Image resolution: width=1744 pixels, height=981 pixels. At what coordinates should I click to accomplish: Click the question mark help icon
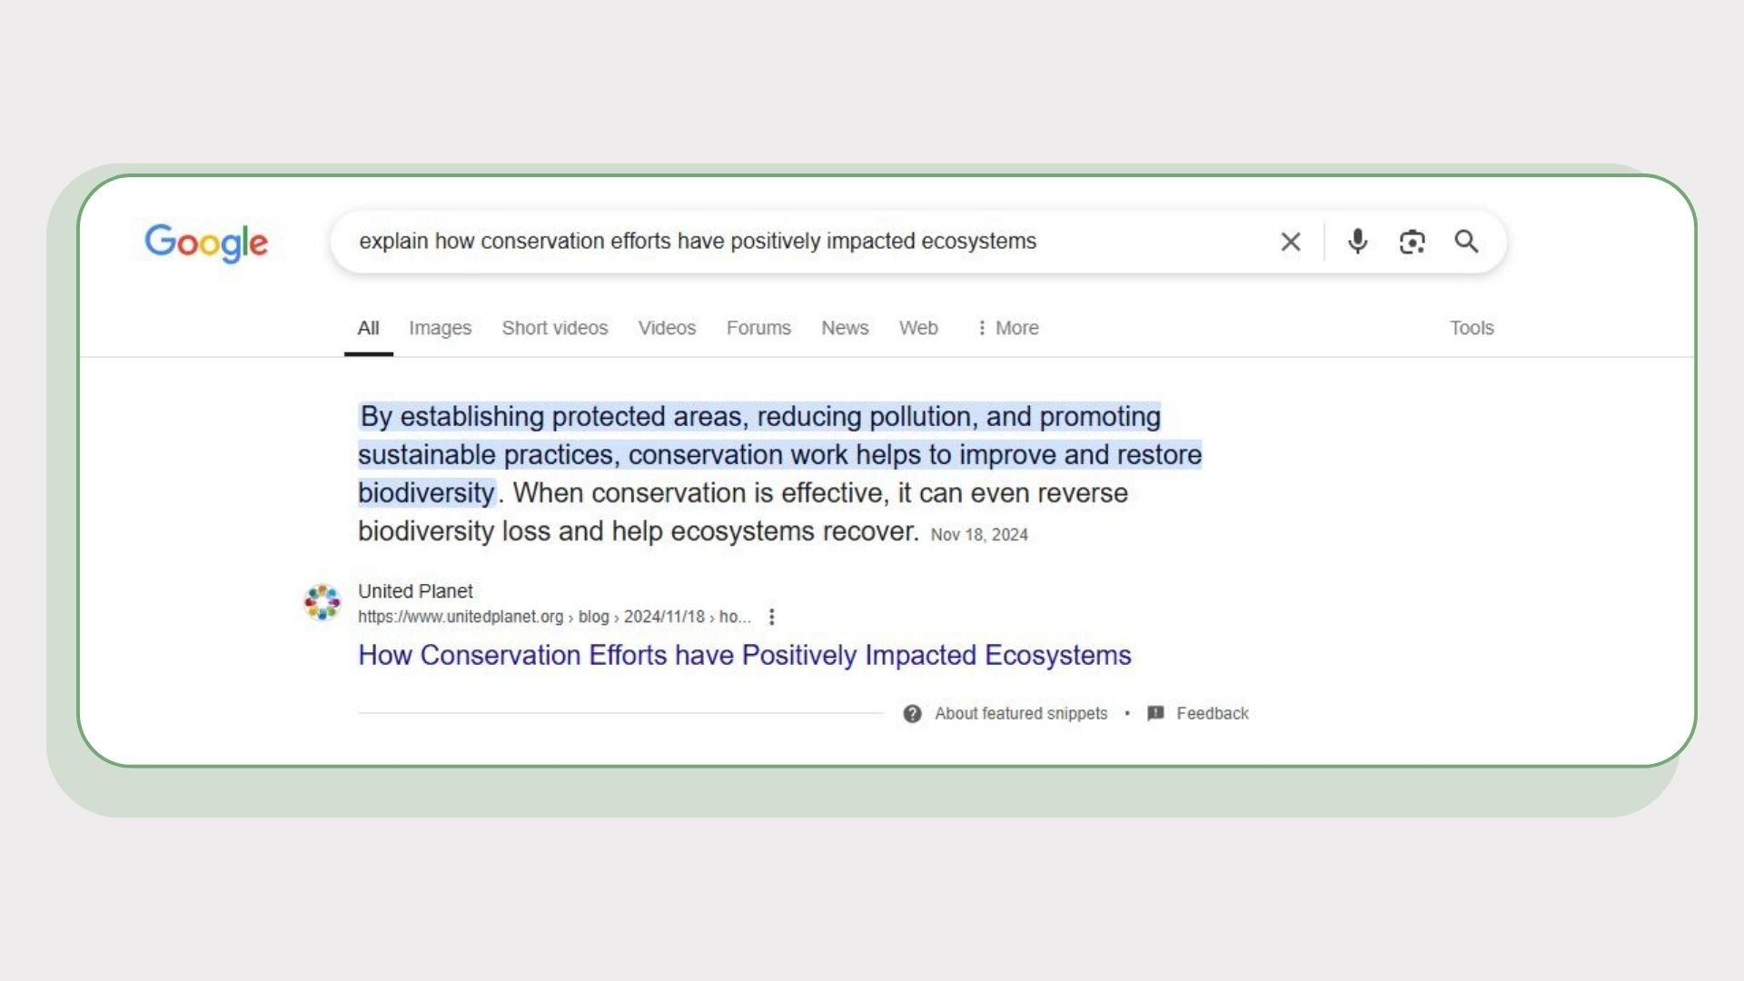tap(912, 714)
